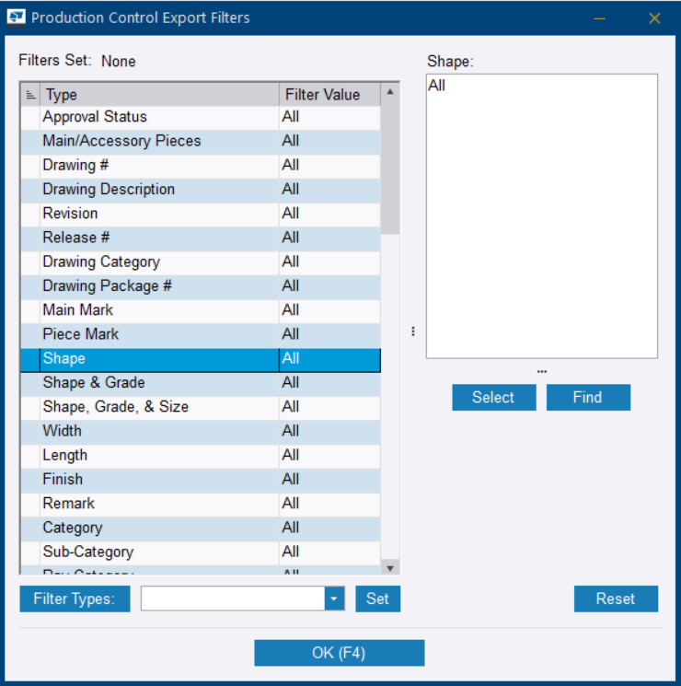Click the Filter Value cell for Remark

329,504
